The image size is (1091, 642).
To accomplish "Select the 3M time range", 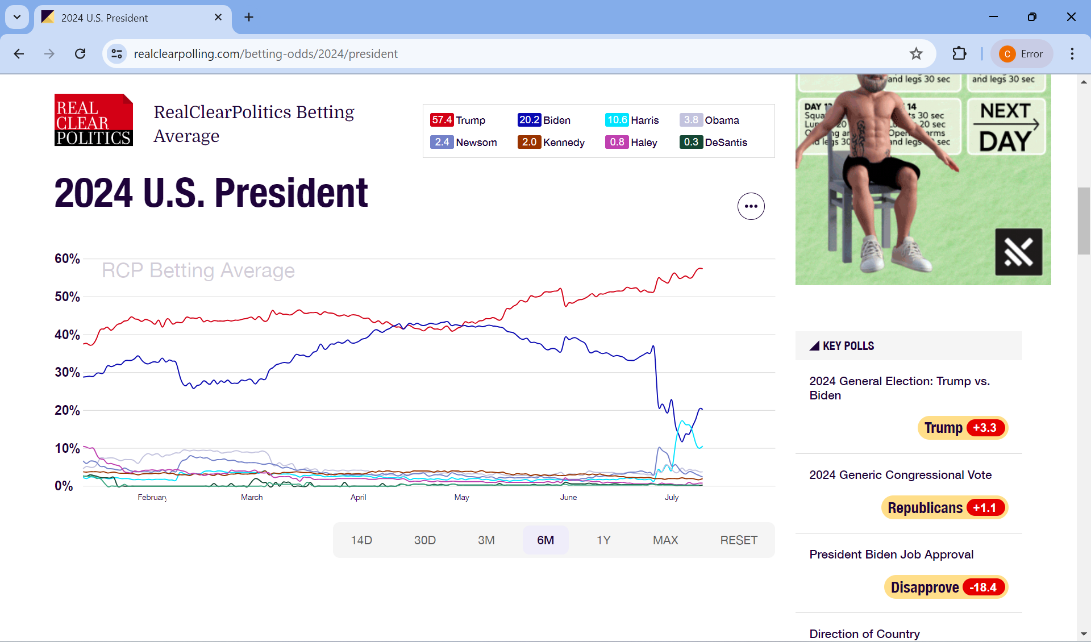I will click(486, 540).
